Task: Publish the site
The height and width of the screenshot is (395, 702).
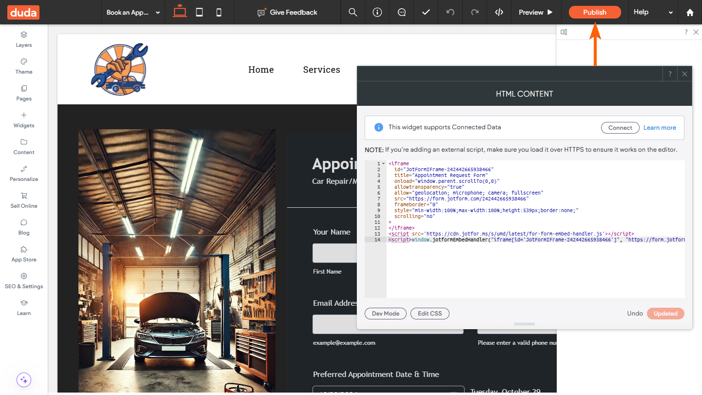Action: 595,12
